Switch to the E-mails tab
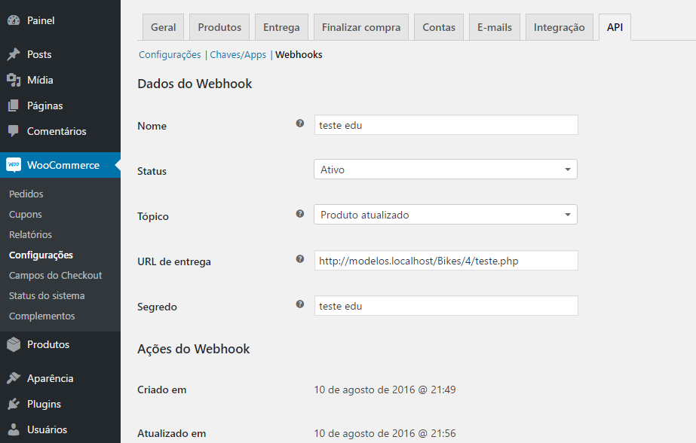The image size is (696, 443). 494,26
